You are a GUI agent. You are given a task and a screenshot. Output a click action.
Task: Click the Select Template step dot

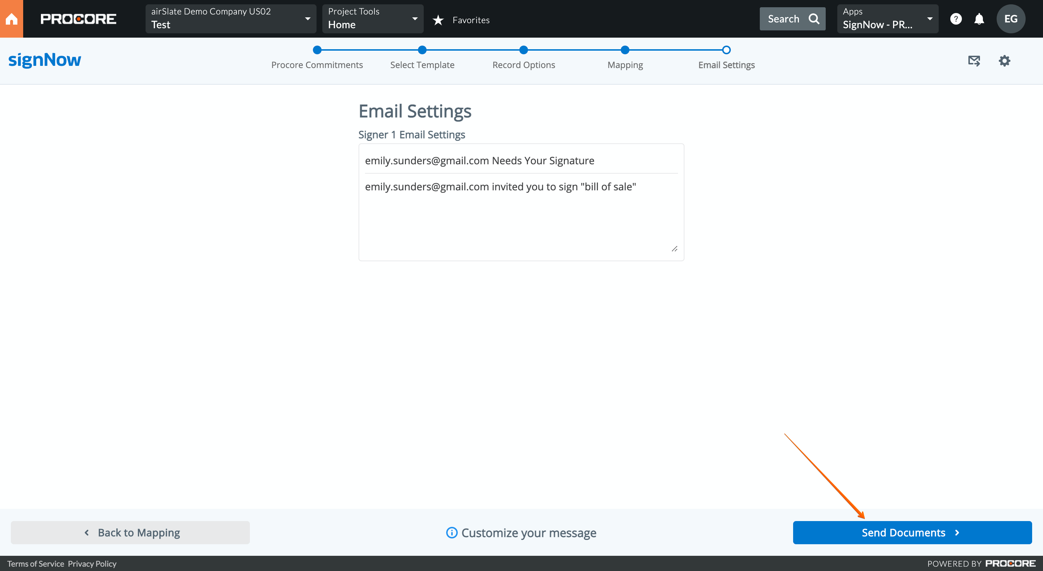422,50
